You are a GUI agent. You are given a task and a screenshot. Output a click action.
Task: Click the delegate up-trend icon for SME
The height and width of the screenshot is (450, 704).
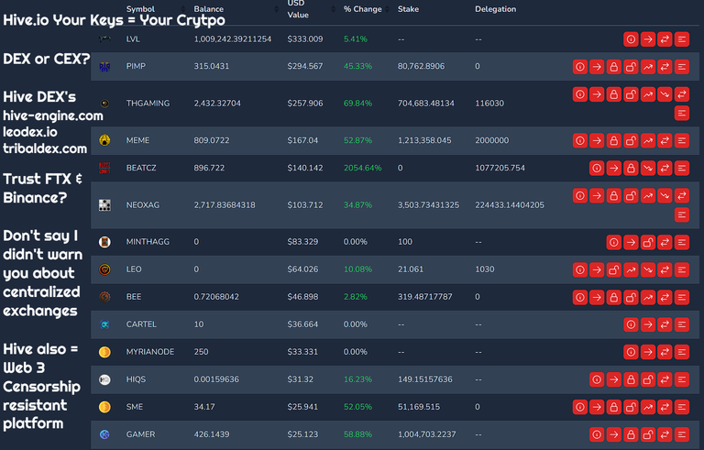[648, 407]
